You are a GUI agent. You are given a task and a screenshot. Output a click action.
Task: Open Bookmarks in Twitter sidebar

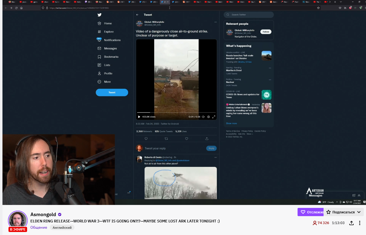[x=108, y=57]
